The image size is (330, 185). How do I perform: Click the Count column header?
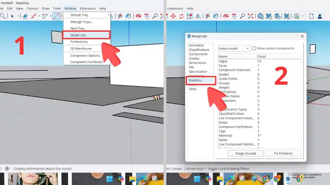279,57
